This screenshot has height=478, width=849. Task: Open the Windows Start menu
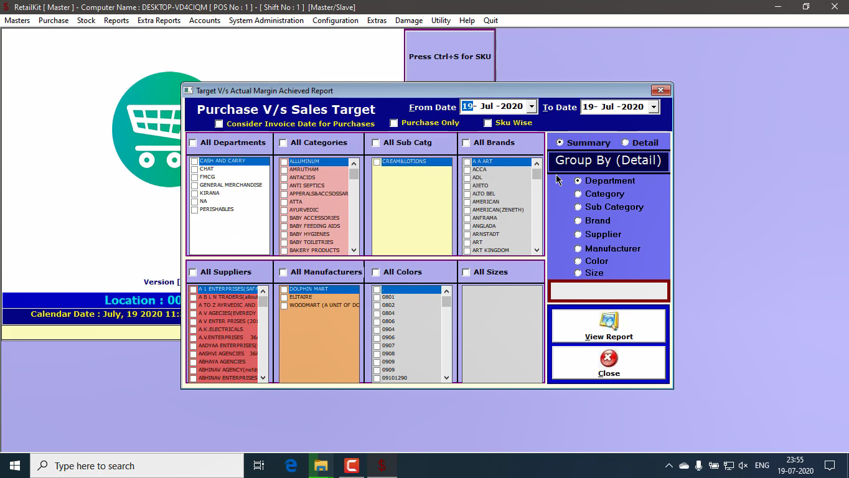point(15,466)
